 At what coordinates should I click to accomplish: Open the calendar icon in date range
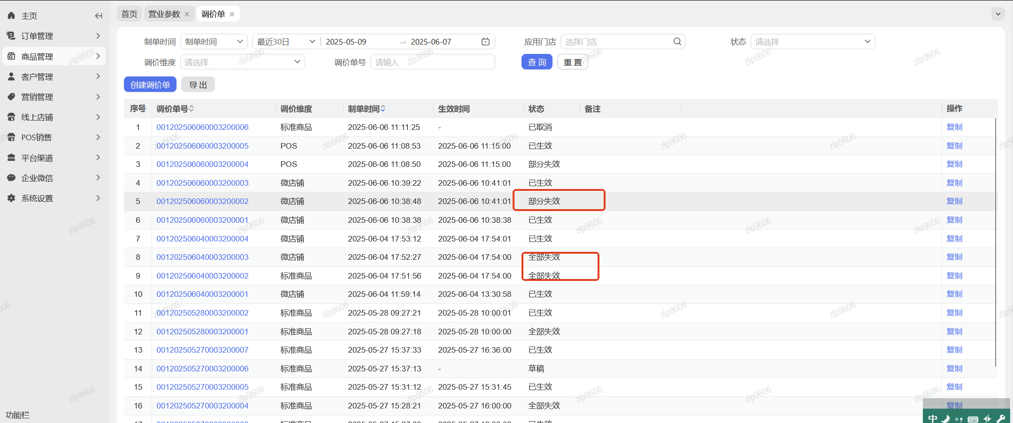pos(485,42)
